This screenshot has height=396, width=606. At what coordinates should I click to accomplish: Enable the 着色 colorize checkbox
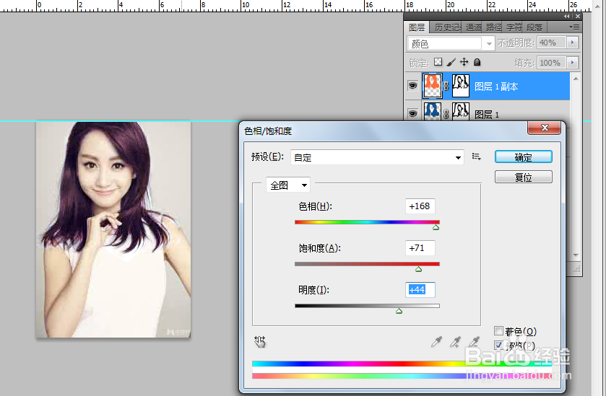(498, 331)
